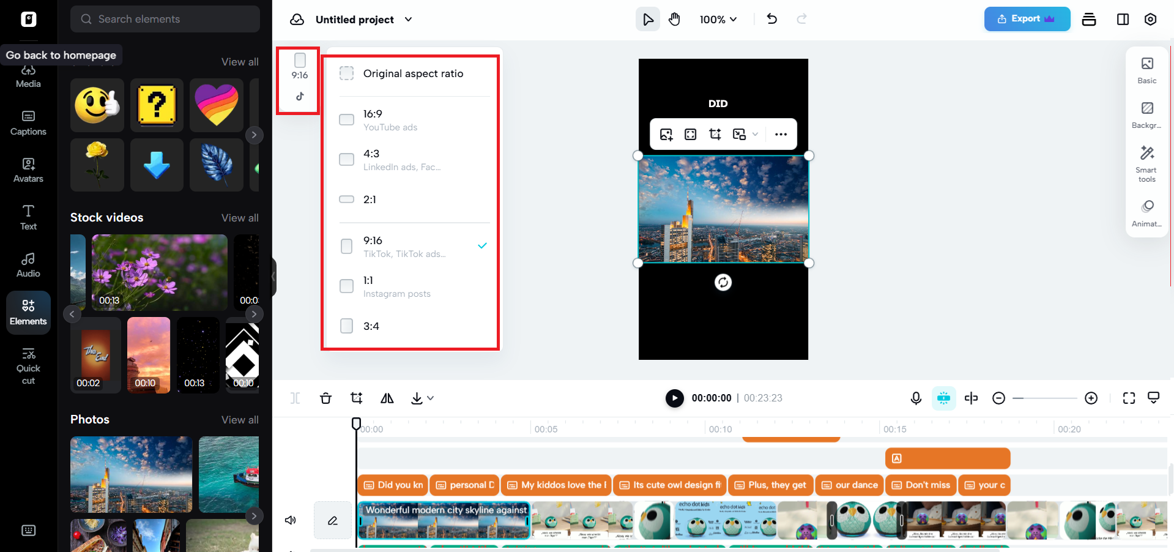Select the purple flowers stock video thumbnail
Screen dimensions: 1174x552
(159, 272)
